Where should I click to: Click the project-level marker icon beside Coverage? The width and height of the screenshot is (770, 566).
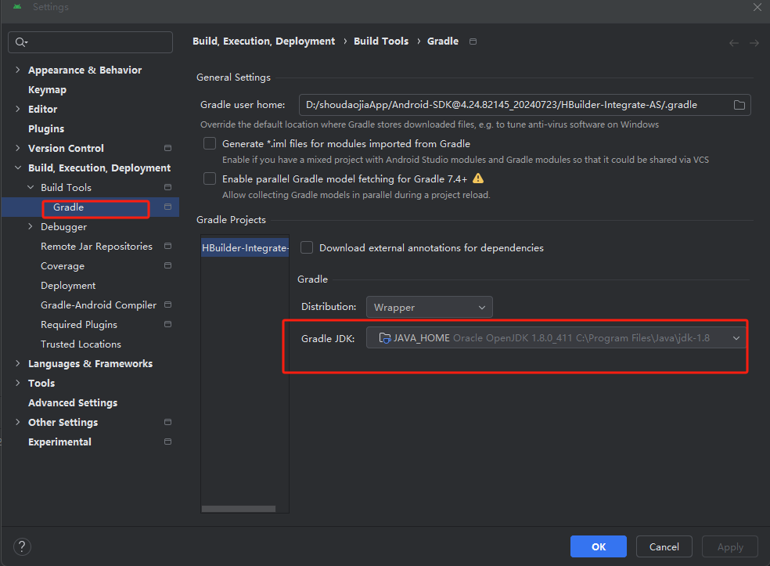[167, 265]
